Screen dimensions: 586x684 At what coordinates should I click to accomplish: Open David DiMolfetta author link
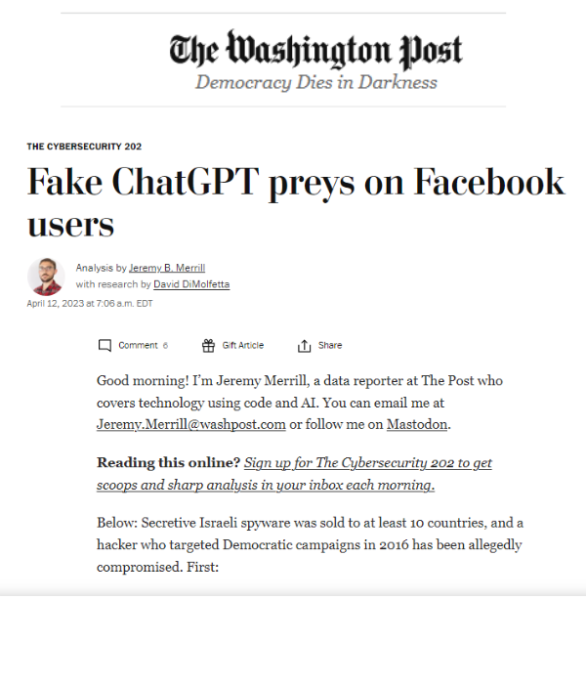tap(191, 284)
